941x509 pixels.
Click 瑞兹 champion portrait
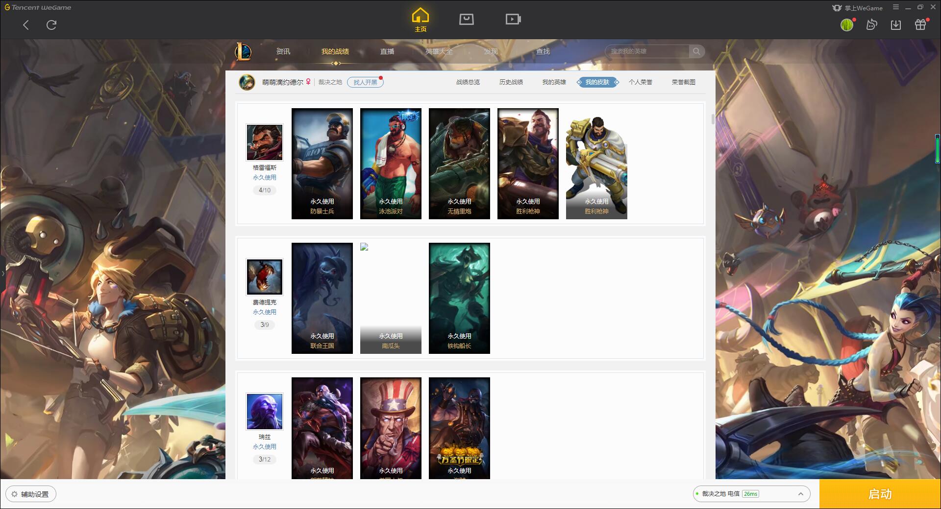265,412
